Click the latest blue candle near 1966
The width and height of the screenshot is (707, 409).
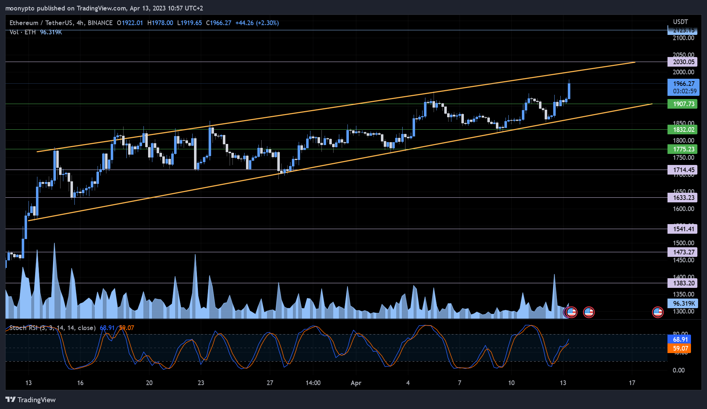569,91
